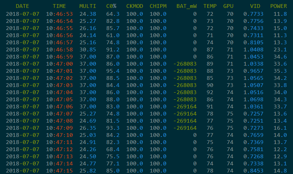
Task: Select the timestamp 10:46:58
Action: (x=59, y=49)
